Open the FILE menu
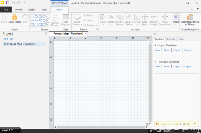 (6, 10)
